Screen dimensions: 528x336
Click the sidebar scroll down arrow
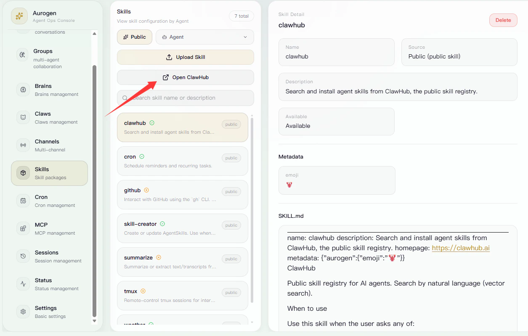coord(94,321)
